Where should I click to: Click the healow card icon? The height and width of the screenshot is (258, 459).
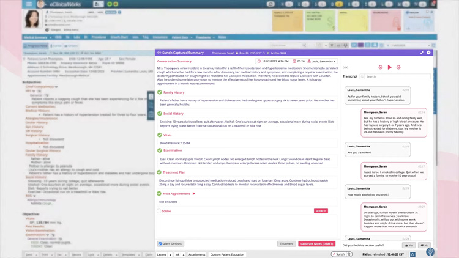click(419, 20)
